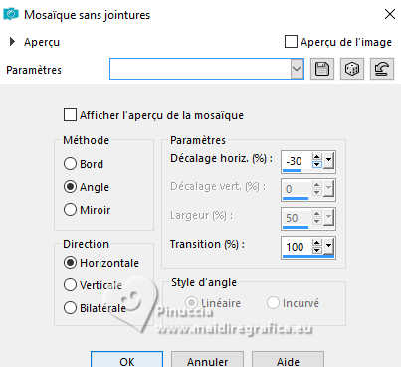Click the reset to default arrow icon
The height and width of the screenshot is (367, 401).
382,69
